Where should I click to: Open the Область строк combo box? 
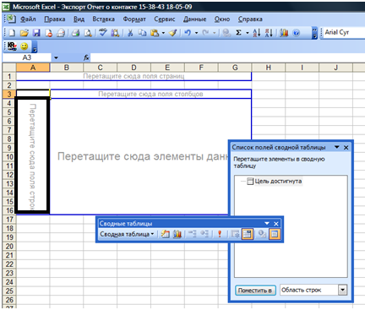tap(313, 290)
